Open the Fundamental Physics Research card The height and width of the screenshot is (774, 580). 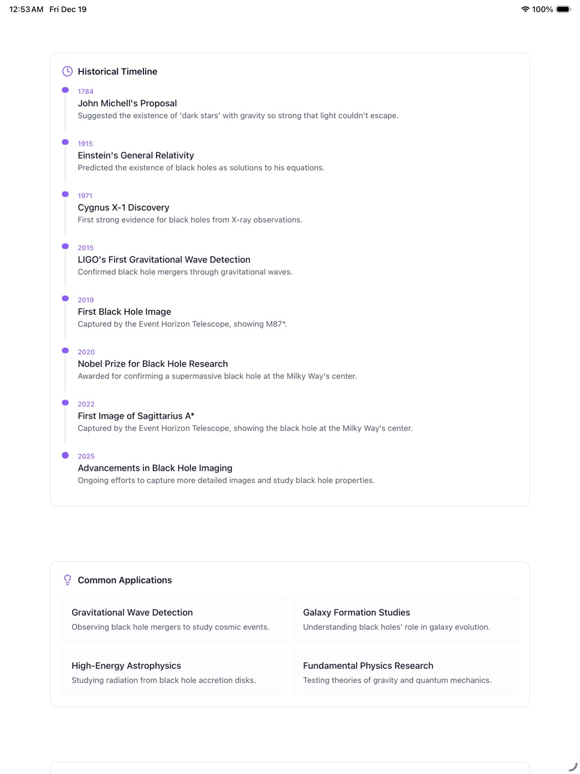point(405,673)
